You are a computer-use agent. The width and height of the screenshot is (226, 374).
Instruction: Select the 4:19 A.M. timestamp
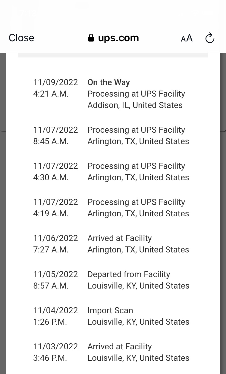(x=51, y=214)
